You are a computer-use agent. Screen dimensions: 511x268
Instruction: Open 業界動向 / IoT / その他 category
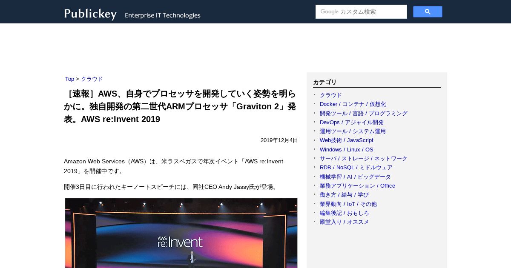(x=348, y=204)
